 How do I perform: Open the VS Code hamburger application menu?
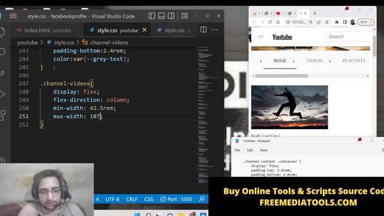point(13,16)
